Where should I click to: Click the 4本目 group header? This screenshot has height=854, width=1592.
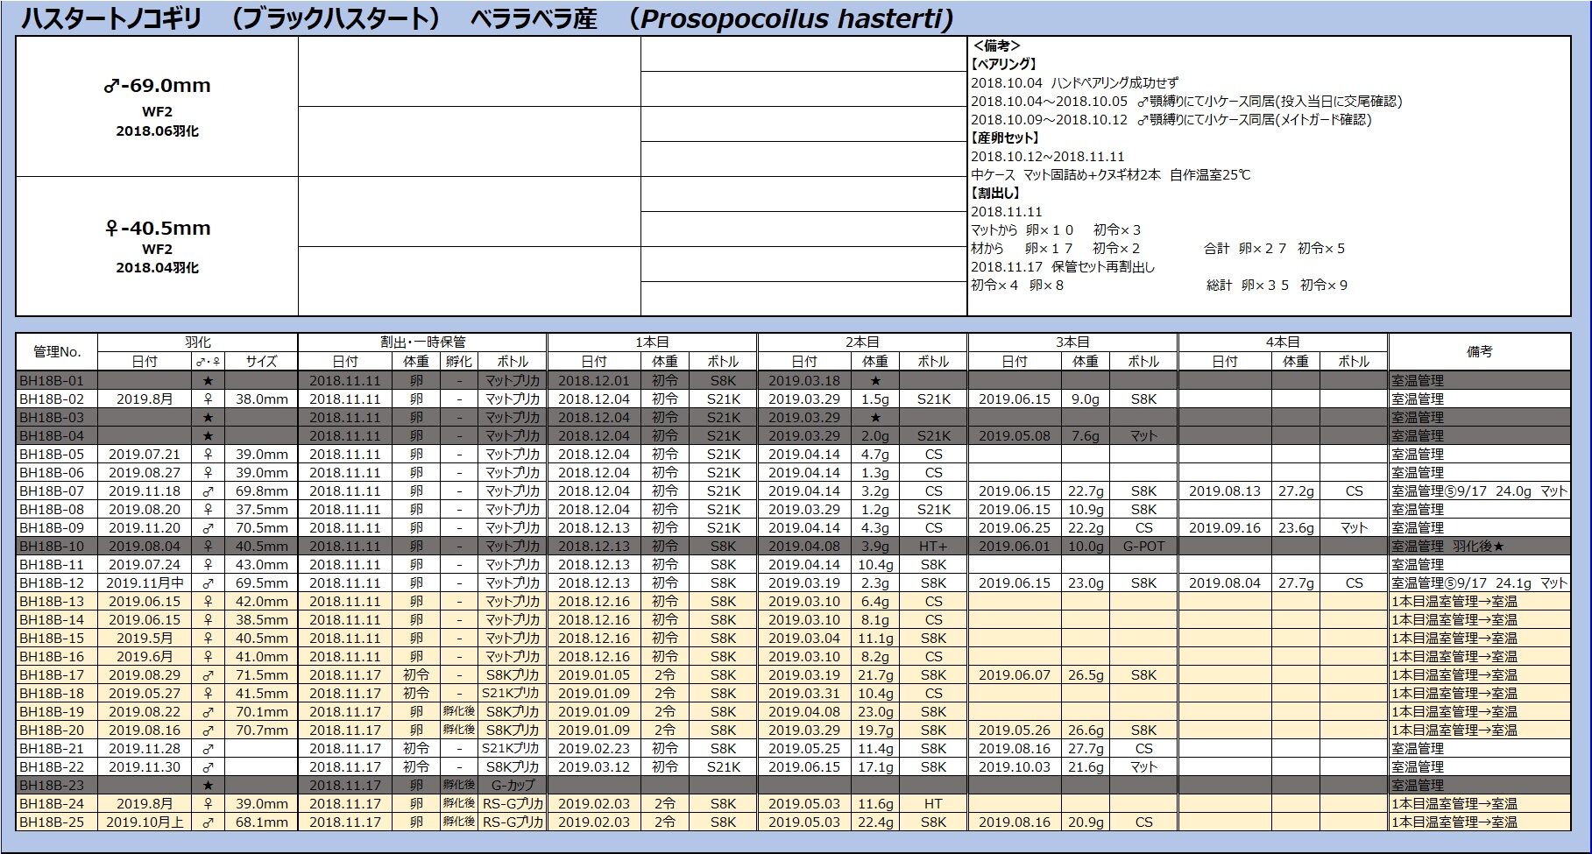tap(1283, 342)
